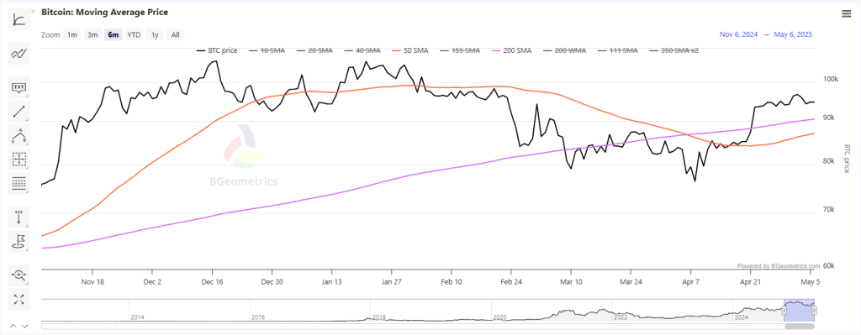Screen dimensions: 861x335
Task: Select the measure crosshair box tool
Action: point(19,160)
